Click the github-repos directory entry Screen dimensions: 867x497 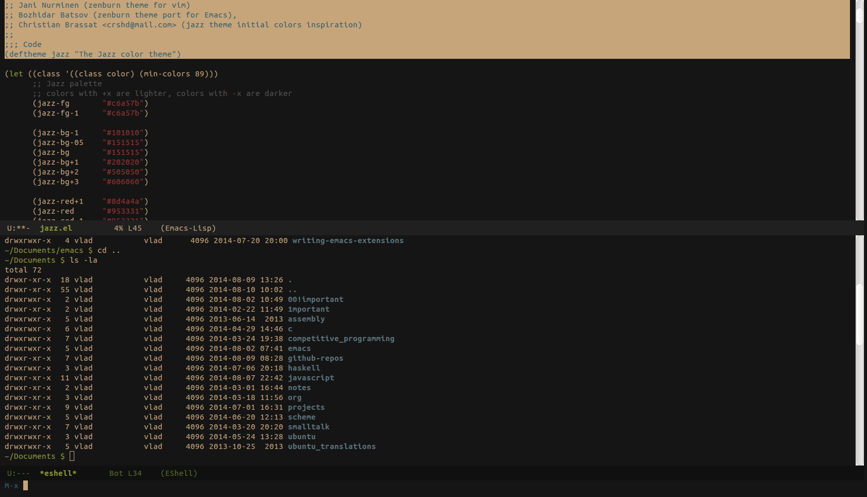[x=315, y=358]
